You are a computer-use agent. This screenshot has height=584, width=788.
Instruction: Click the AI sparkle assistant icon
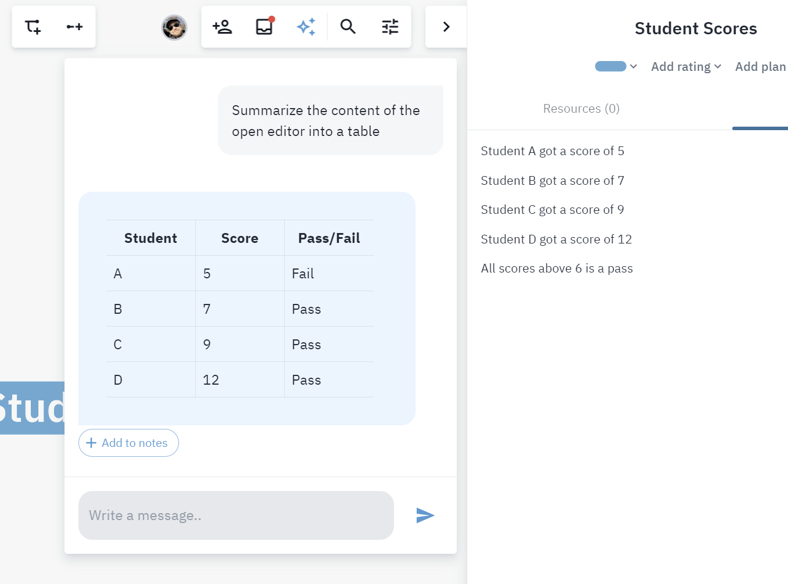click(x=306, y=27)
